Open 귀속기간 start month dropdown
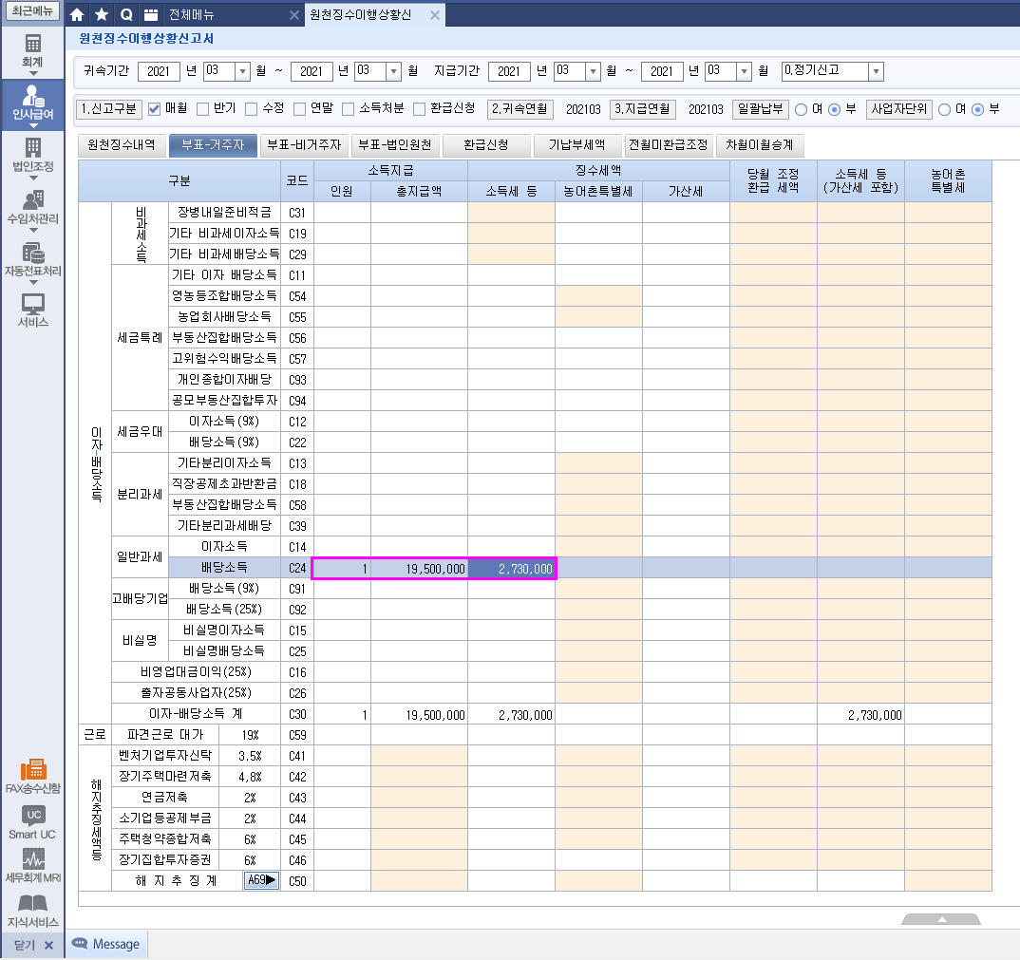 pyautogui.click(x=242, y=71)
